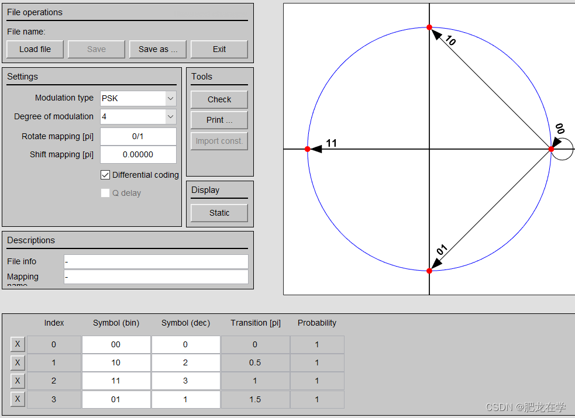Screen dimensions: 575x418
Task: Click the Symbol (dec) column header
Action: tap(185, 323)
